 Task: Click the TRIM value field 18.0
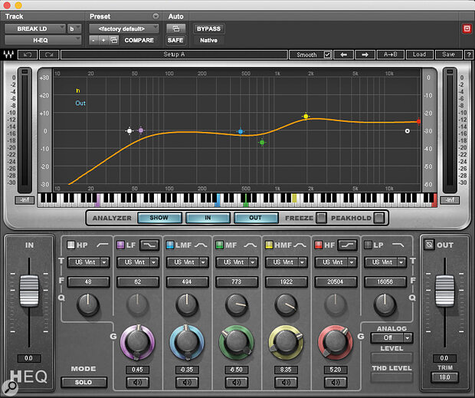coord(444,377)
